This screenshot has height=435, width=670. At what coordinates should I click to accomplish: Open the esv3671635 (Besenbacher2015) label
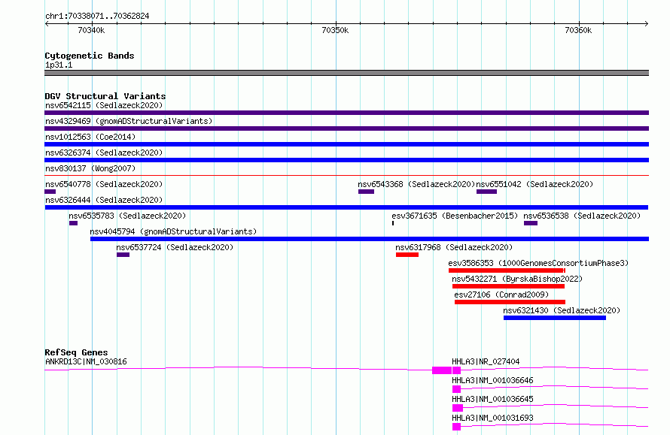(455, 216)
